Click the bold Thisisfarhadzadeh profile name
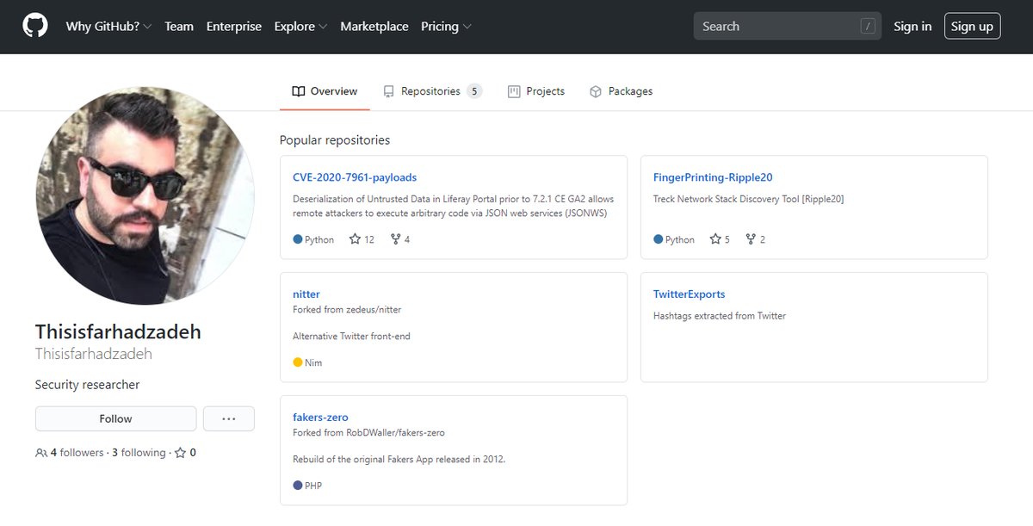1033x526 pixels. [x=118, y=331]
